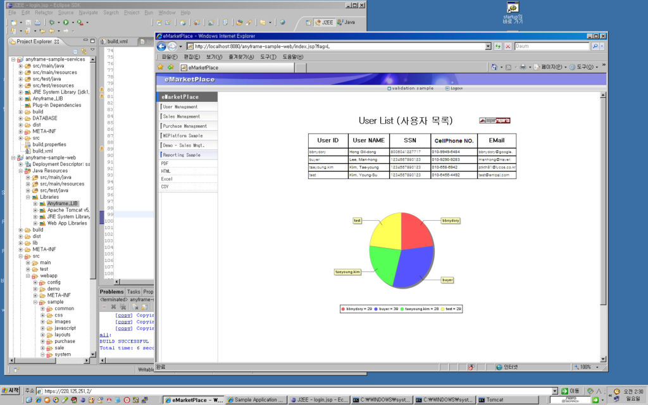Click the Windows 시작 start button
The image size is (648, 405).
11,391
